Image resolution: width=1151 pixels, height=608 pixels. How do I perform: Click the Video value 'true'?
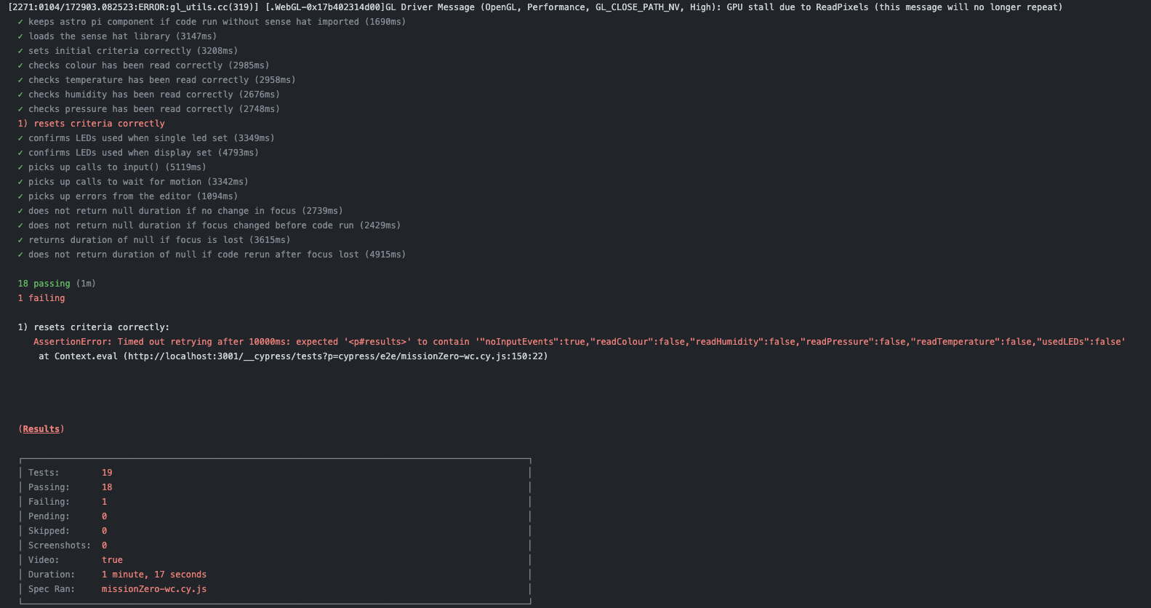click(112, 560)
